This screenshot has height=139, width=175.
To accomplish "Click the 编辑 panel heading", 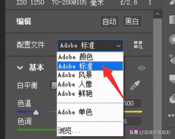I will coord(24,21).
